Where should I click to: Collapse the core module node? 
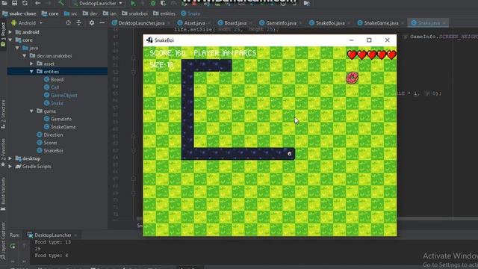10,40
